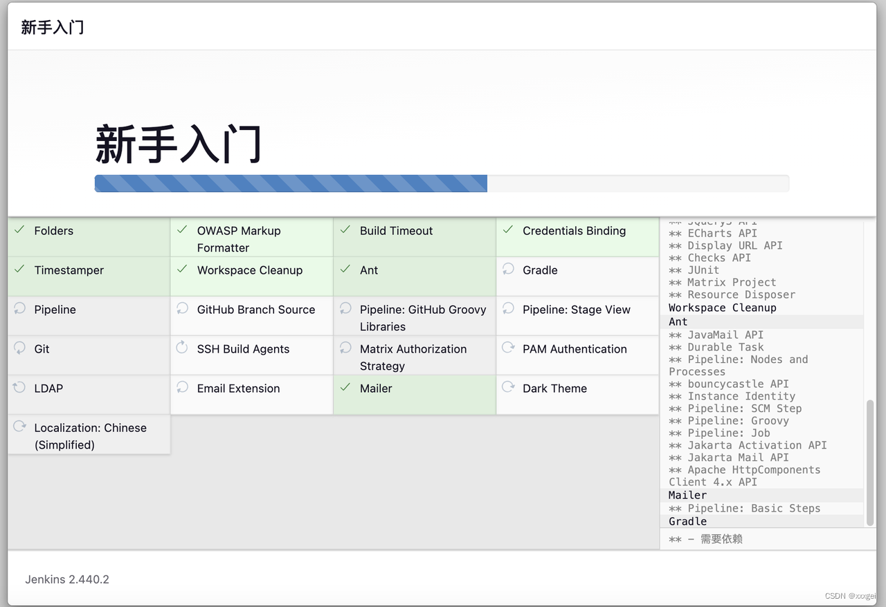
Task: Select the Gradle label in plugin grid
Action: [540, 270]
